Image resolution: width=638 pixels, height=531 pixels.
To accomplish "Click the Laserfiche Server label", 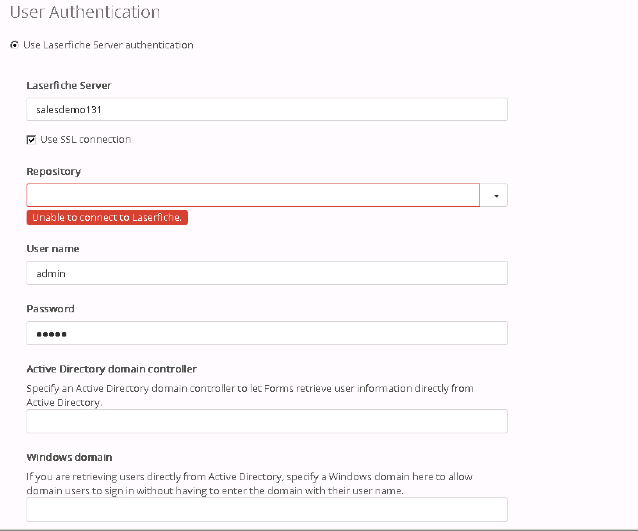I will [x=69, y=86].
